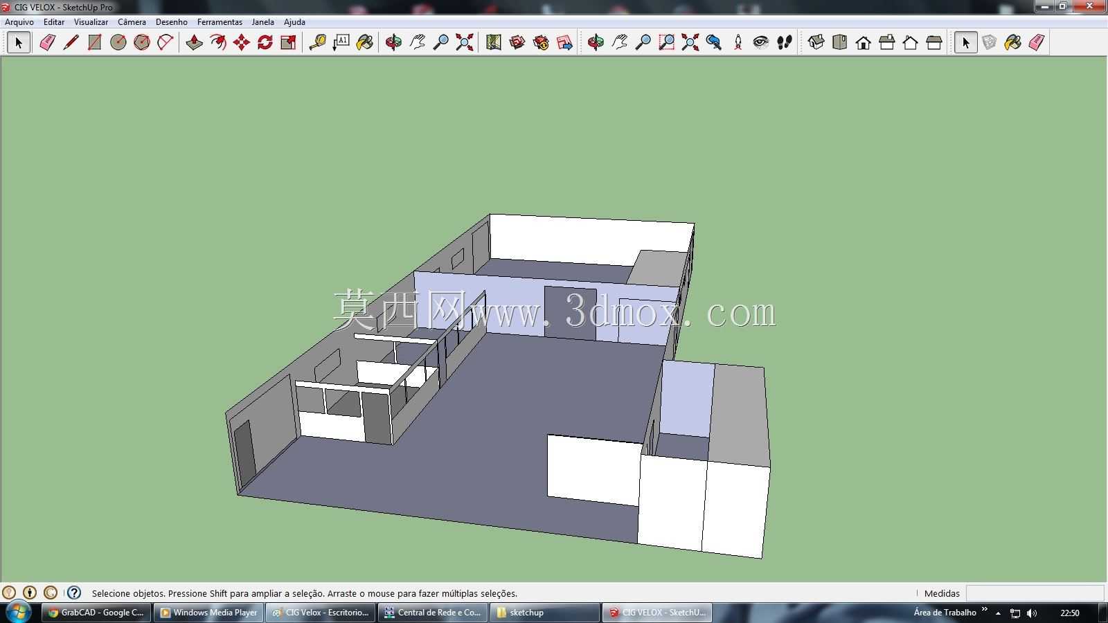This screenshot has width=1108, height=623.
Task: Open the Desenho menu
Action: (171, 22)
